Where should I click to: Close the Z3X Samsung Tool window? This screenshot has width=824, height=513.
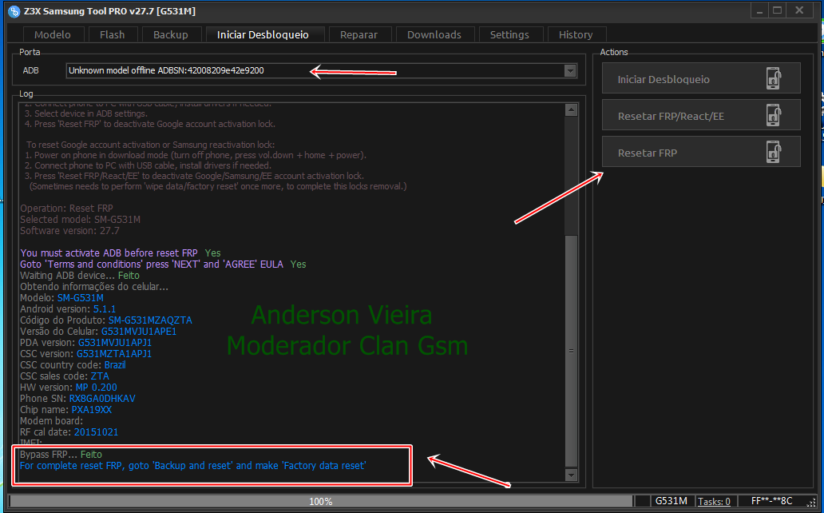(799, 10)
